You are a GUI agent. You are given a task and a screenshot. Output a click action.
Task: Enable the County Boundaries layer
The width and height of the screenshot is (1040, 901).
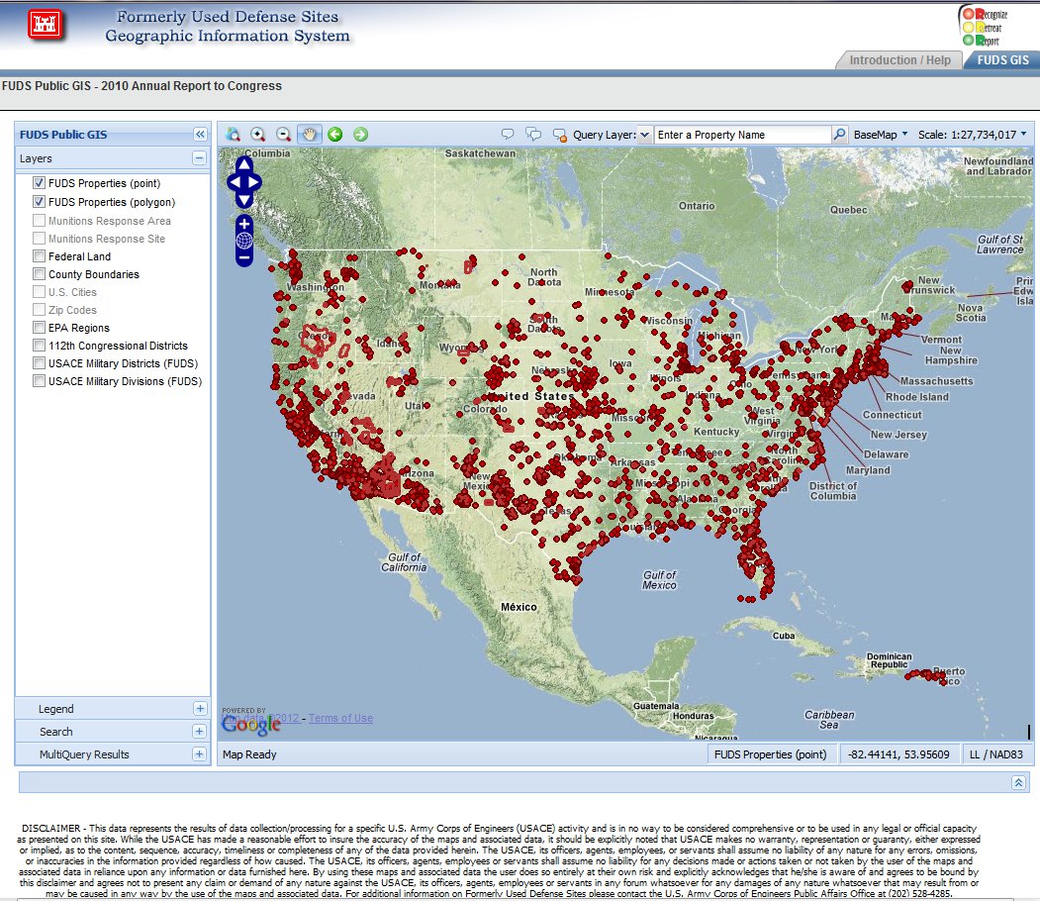(x=39, y=274)
